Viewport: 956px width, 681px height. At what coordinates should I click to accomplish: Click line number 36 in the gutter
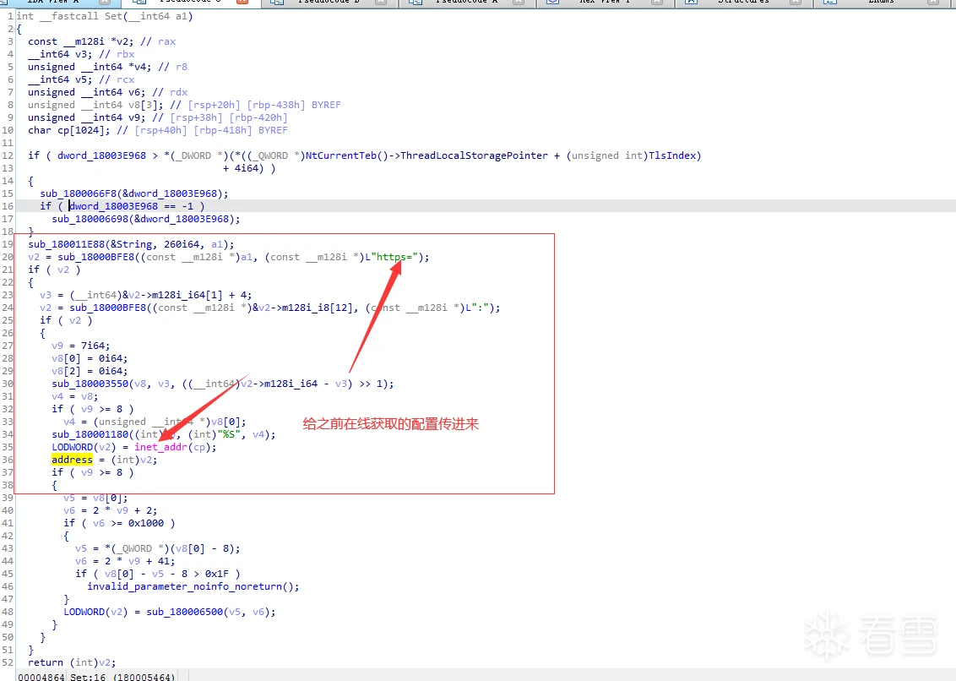8,460
